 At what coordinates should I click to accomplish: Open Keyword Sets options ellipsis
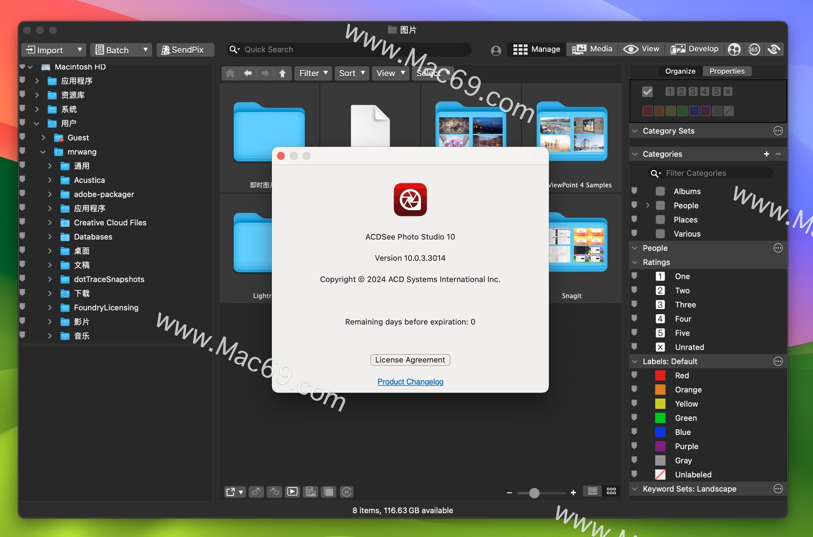(778, 489)
